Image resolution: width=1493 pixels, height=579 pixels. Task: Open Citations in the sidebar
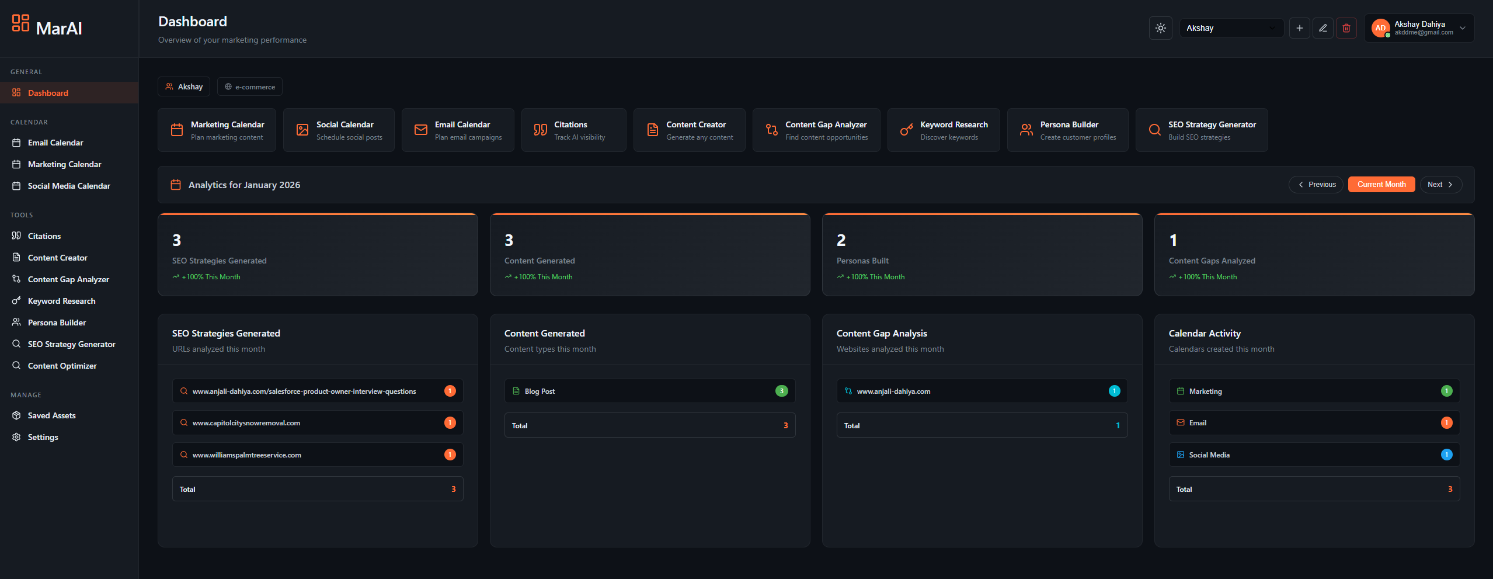(x=44, y=236)
